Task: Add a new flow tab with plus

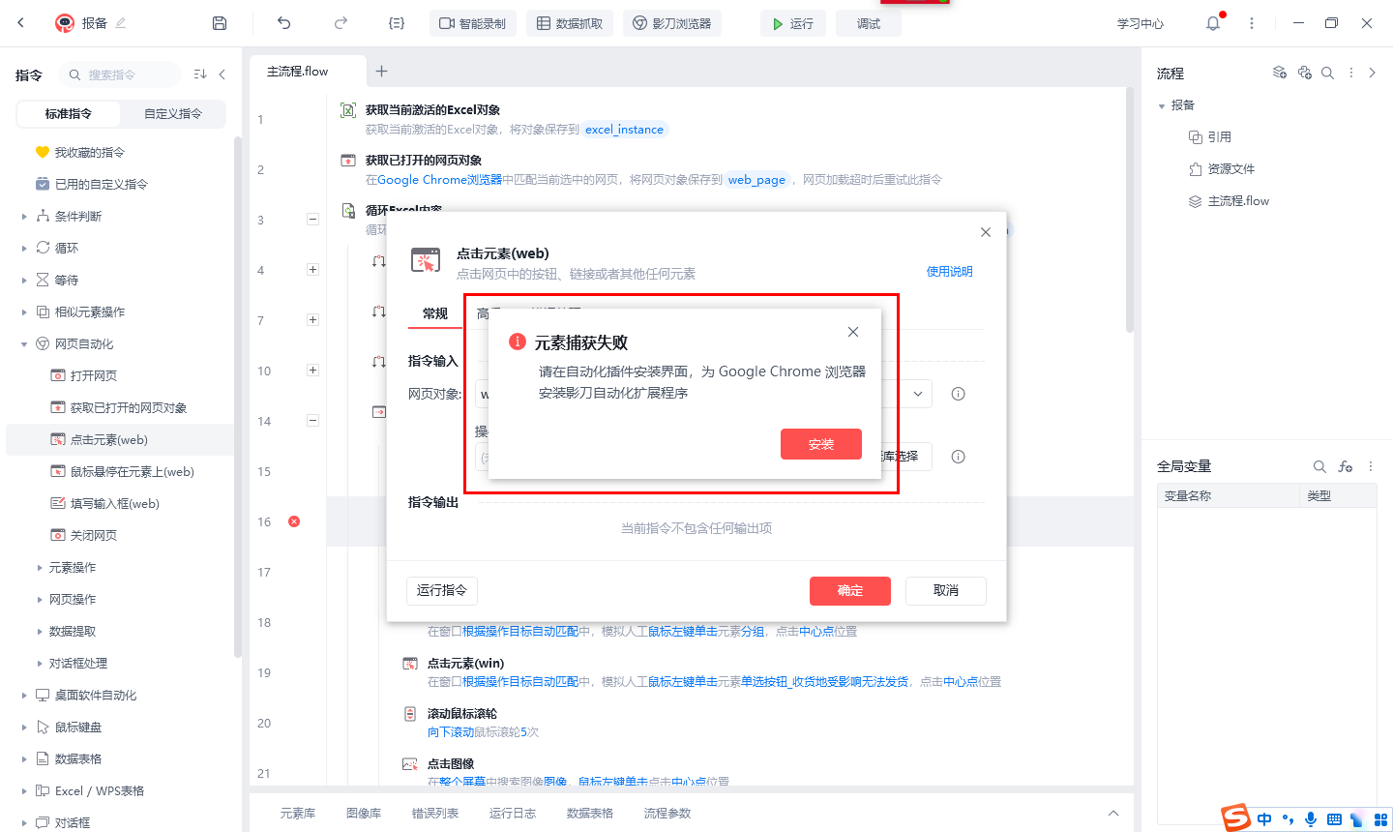Action: pos(382,71)
